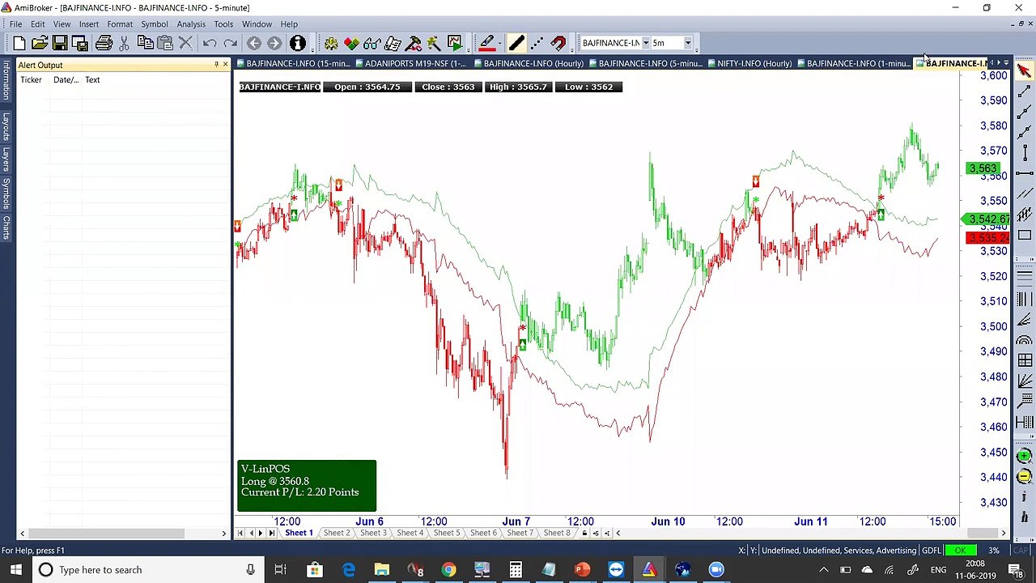Click the formula editor notepad-pencil icon
1036x583 pixels.
(x=393, y=43)
